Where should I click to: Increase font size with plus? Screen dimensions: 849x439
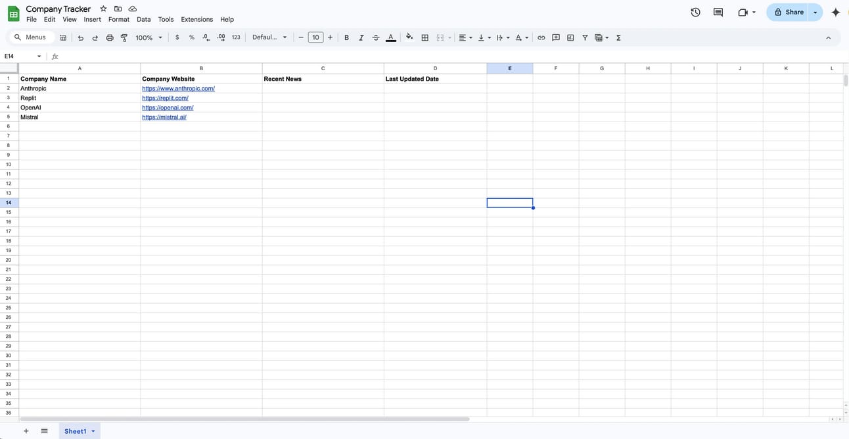[330, 37]
